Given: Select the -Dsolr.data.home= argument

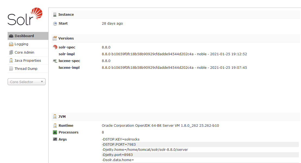Looking at the screenshot, I should tap(118, 160).
